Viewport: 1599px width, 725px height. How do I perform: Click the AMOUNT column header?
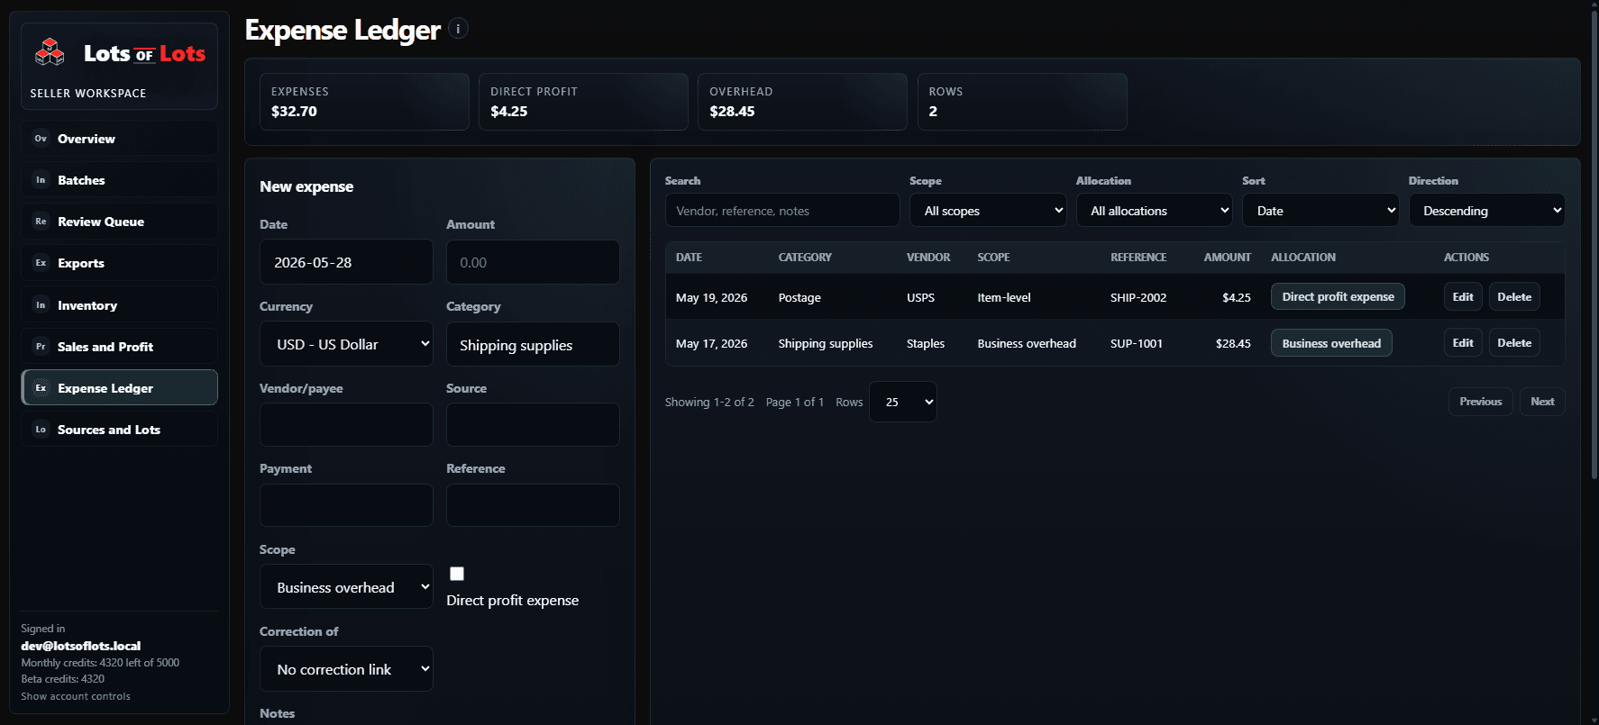coord(1227,258)
